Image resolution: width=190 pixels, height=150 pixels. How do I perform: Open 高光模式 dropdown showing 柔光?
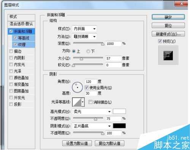pyautogui.click(x=92, y=112)
